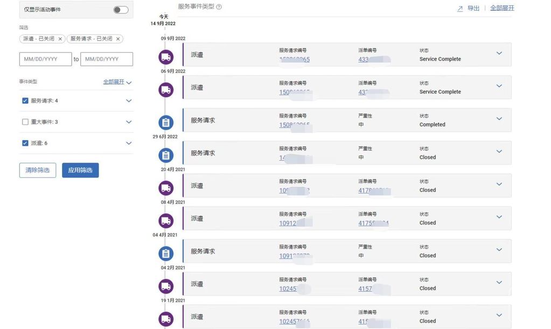Image resolution: width=551 pixels, height=329 pixels.
Task: Click the clipboard icon dated 29 6月 2022
Action: click(x=166, y=156)
